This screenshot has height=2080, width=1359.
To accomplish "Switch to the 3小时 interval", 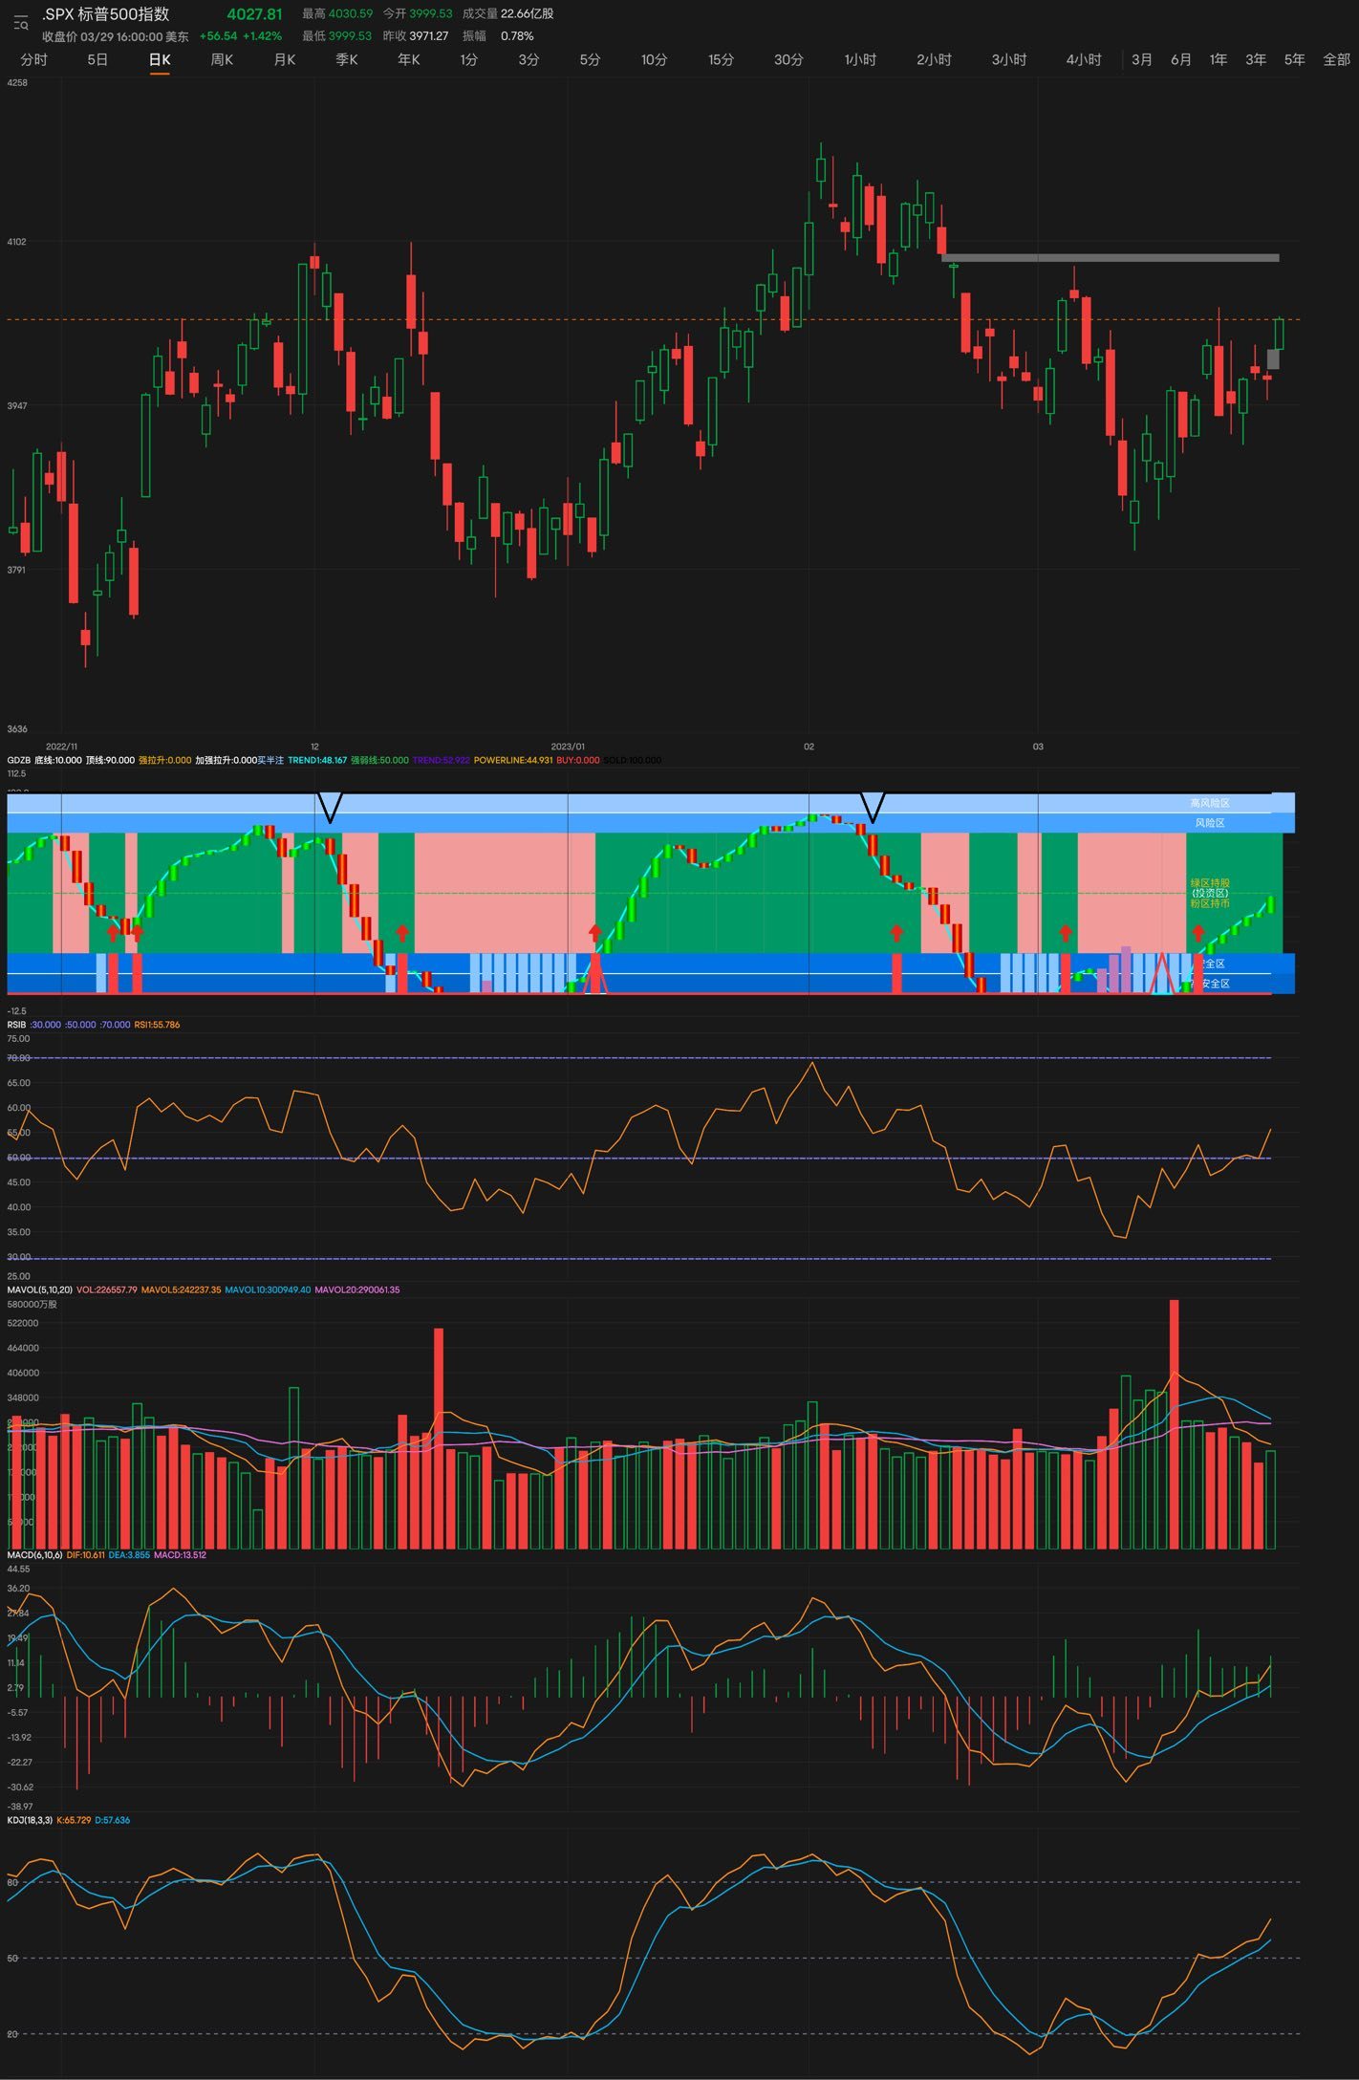I will (x=1008, y=59).
